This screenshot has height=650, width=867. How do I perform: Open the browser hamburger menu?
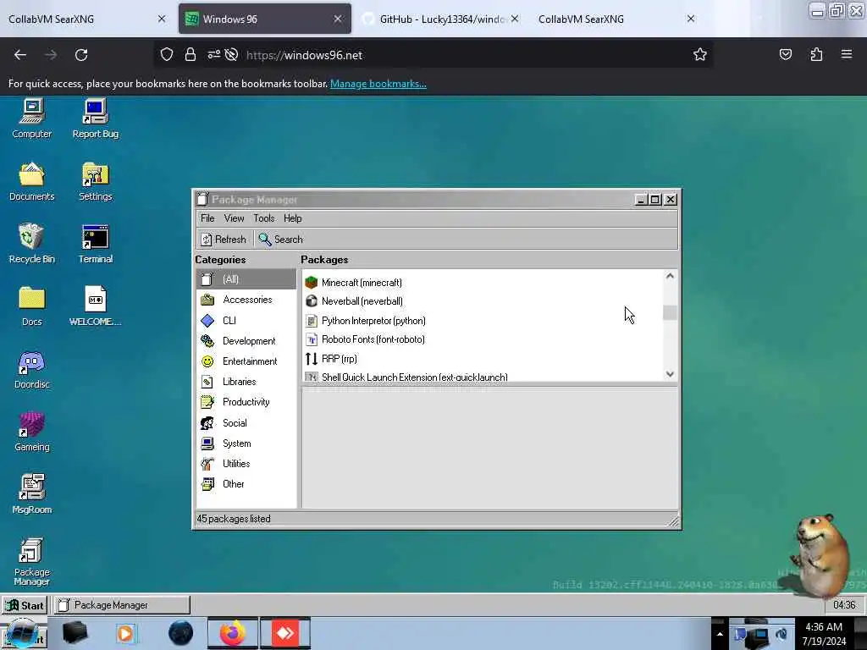[847, 55]
